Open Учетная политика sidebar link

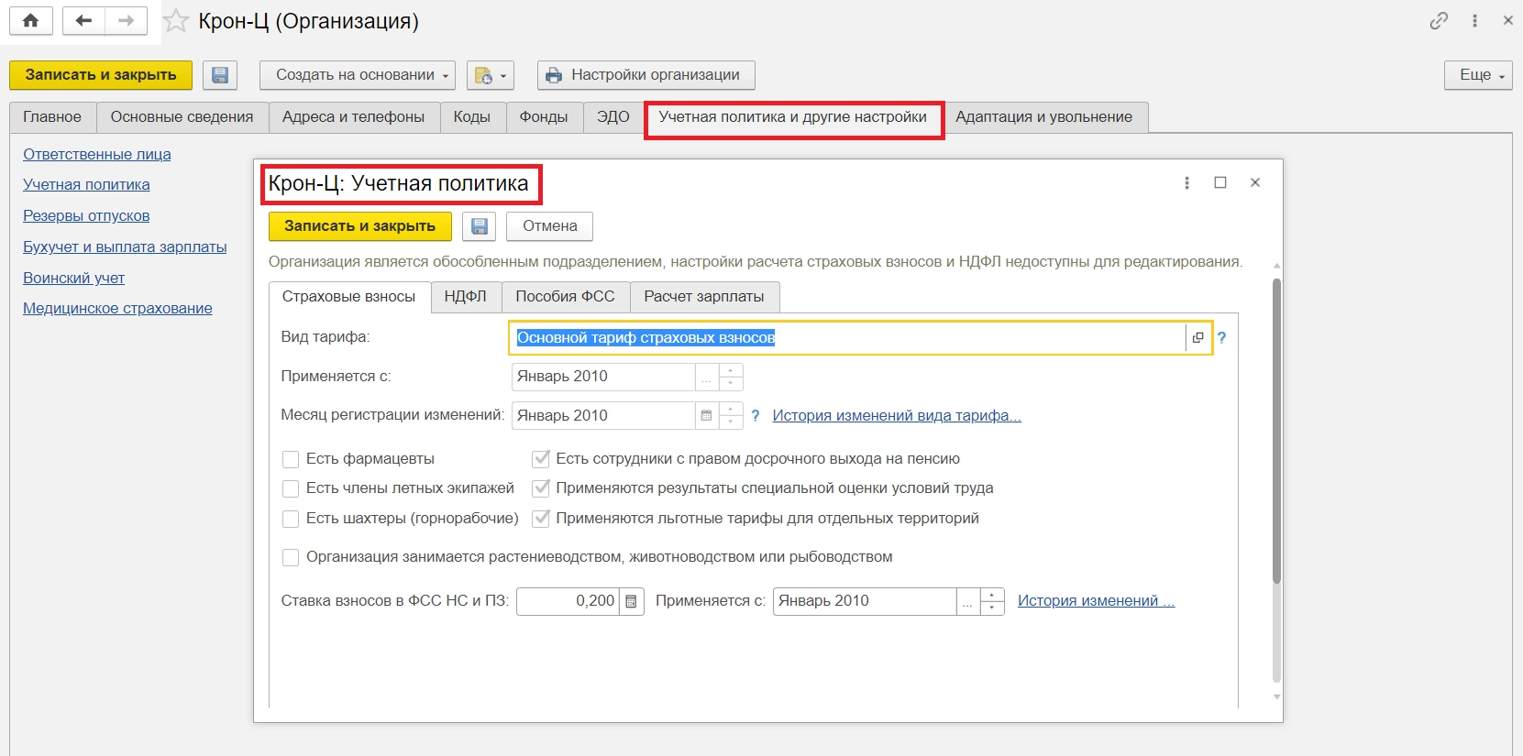tap(86, 185)
